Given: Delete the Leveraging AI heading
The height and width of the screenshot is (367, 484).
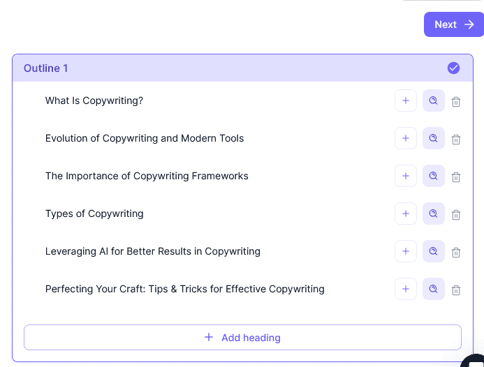Looking at the screenshot, I should click(456, 253).
